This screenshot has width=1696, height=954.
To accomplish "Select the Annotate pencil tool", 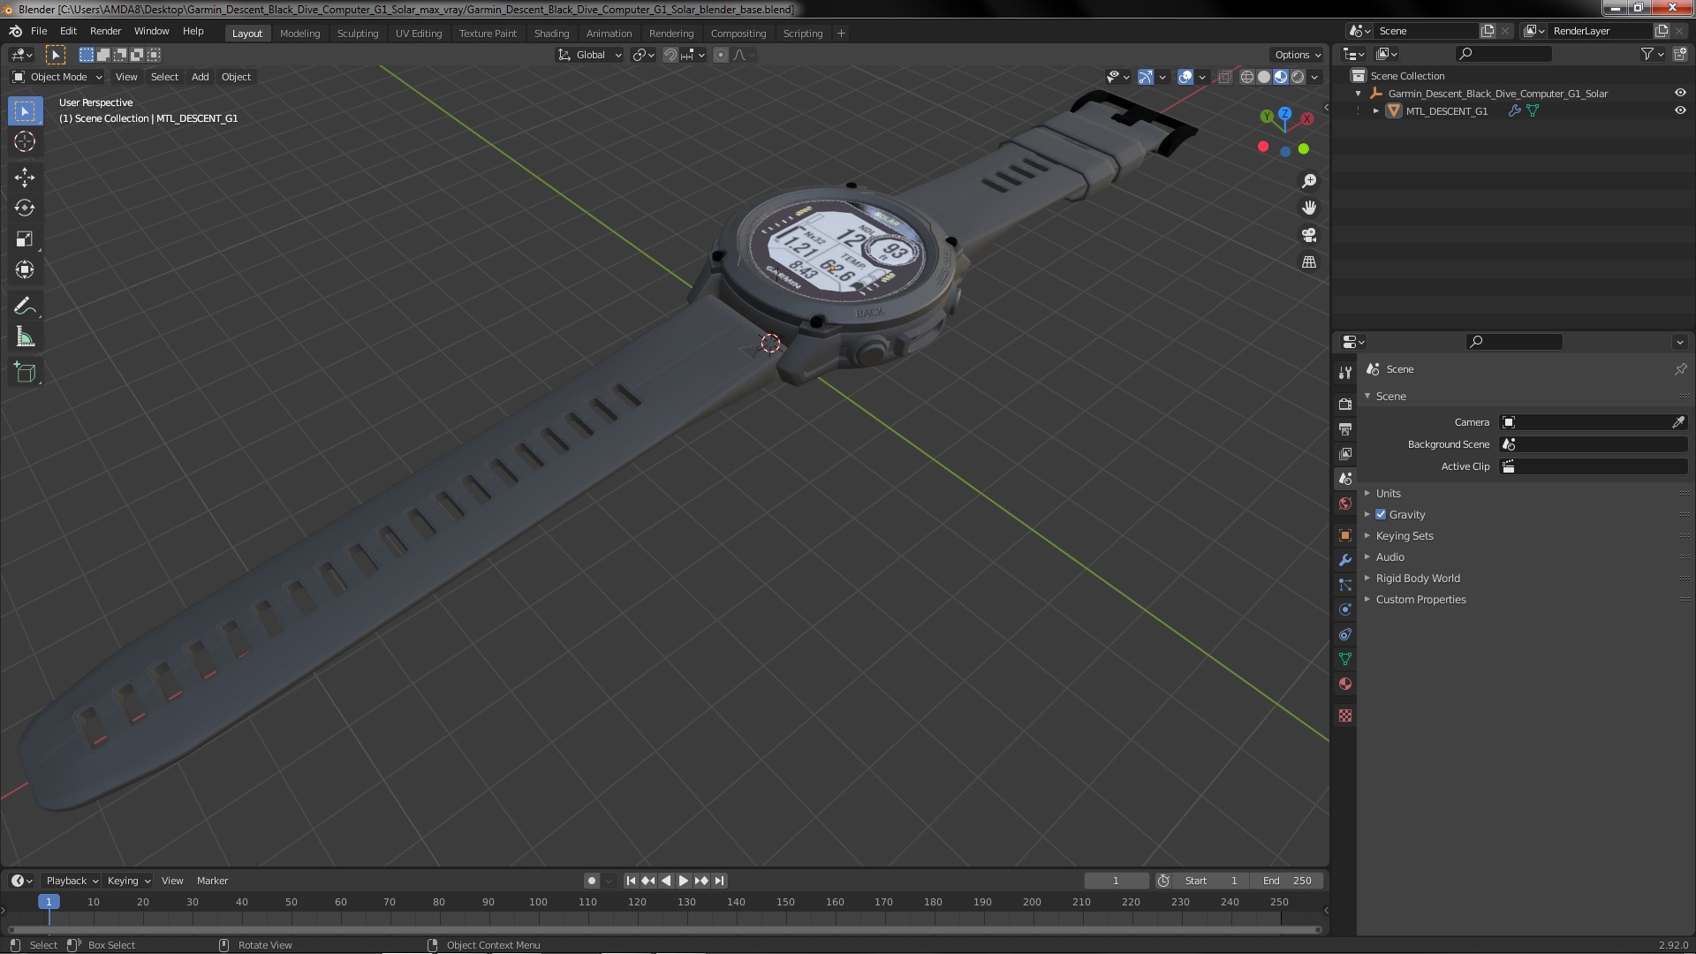I will pos(25,307).
